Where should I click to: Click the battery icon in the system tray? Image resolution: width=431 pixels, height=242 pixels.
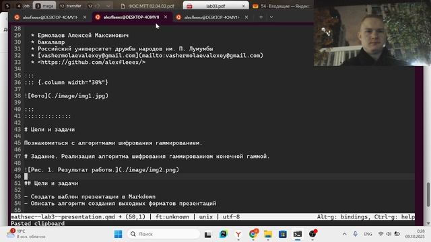(397, 234)
